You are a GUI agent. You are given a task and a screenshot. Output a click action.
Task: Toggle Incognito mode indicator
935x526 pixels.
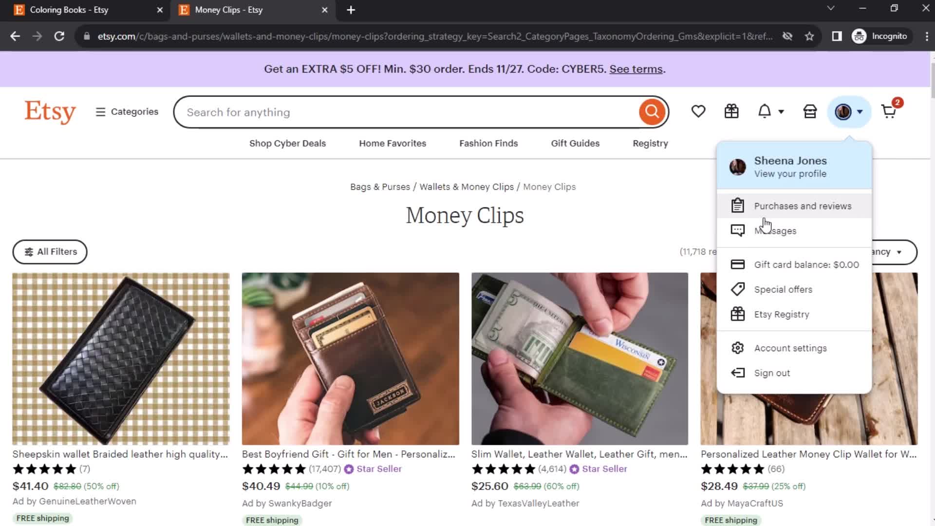[882, 36]
